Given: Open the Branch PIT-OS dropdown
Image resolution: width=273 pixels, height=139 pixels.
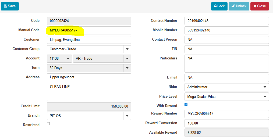Looking at the screenshot, I should 127,116.
